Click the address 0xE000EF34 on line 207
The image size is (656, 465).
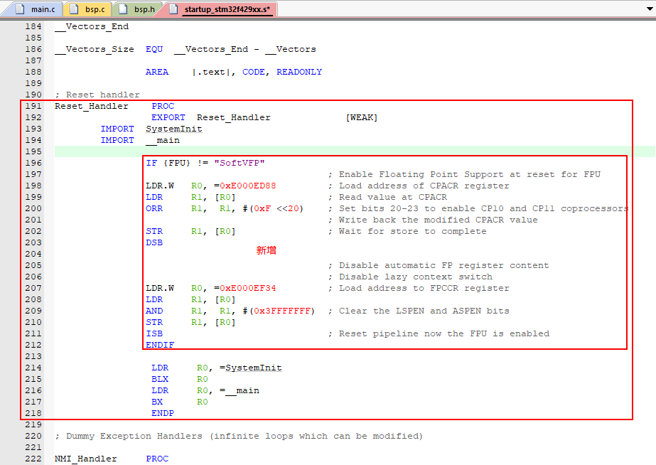pos(247,289)
